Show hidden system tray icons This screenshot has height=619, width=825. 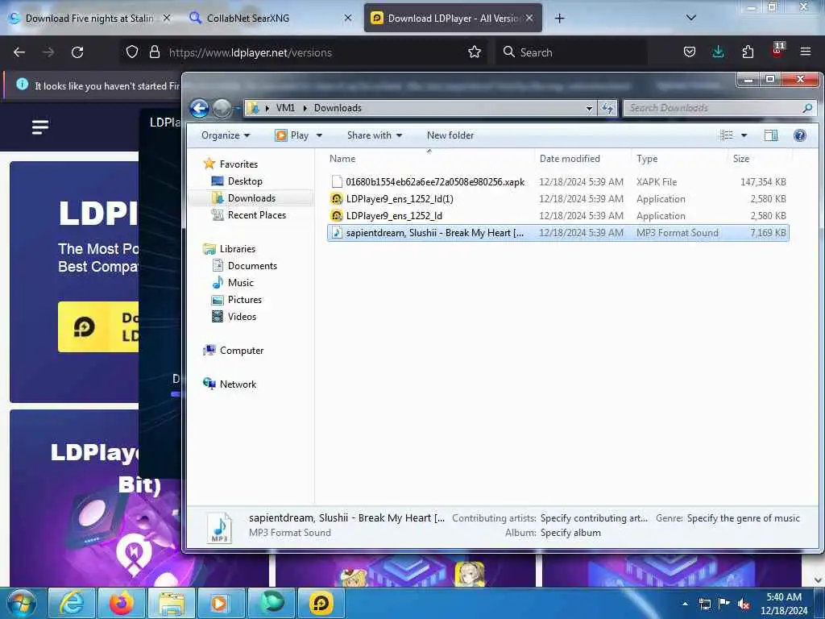coord(685,604)
